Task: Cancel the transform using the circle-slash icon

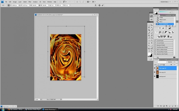Action: coord(99,5)
